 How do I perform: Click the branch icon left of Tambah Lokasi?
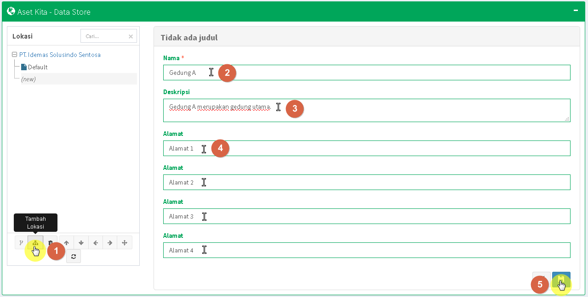tap(21, 242)
